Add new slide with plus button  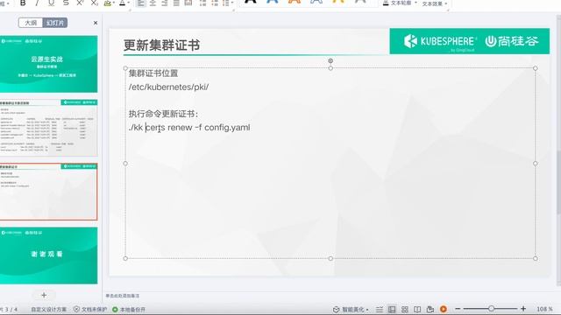point(44,296)
